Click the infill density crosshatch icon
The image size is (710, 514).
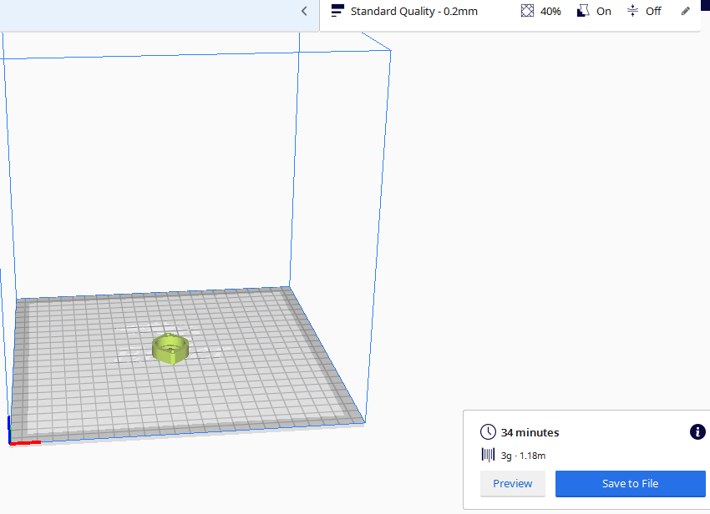[x=527, y=11]
